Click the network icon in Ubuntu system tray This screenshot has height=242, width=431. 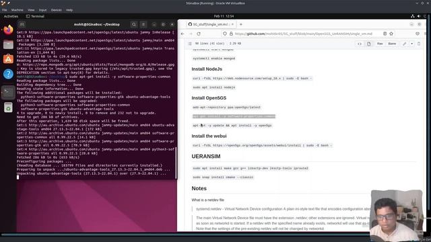coord(413,16)
